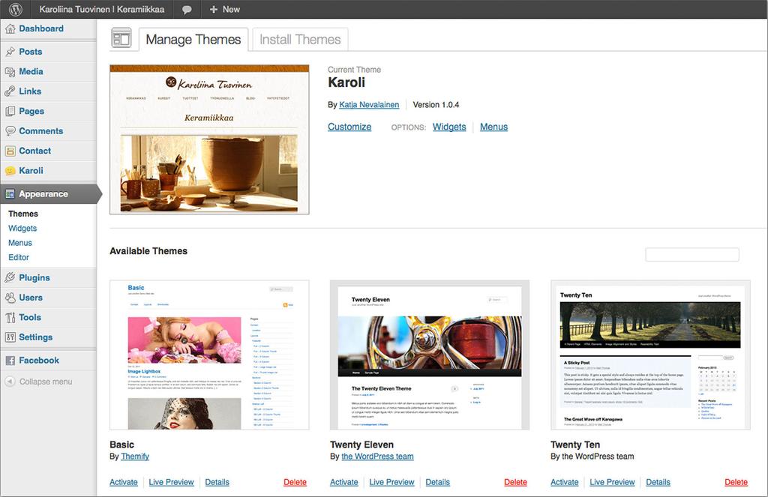Click the Pages document icon
Viewport: 768px width, 497px height.
point(10,111)
